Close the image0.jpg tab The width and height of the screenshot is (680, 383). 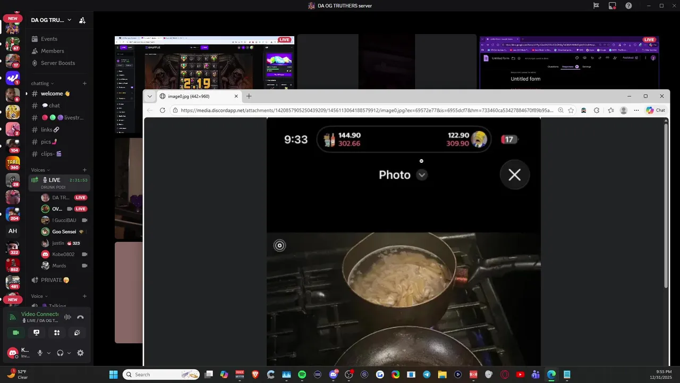[x=236, y=96]
